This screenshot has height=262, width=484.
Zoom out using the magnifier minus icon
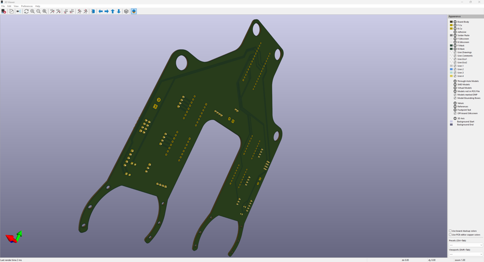pos(39,11)
